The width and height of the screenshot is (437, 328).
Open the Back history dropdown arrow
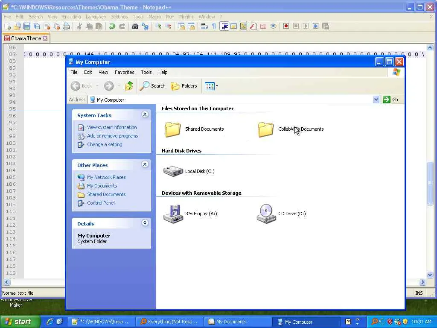tap(97, 86)
